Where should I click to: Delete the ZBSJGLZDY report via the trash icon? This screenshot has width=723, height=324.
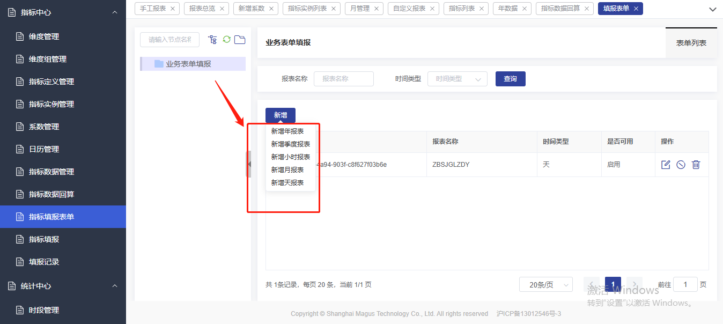[696, 165]
